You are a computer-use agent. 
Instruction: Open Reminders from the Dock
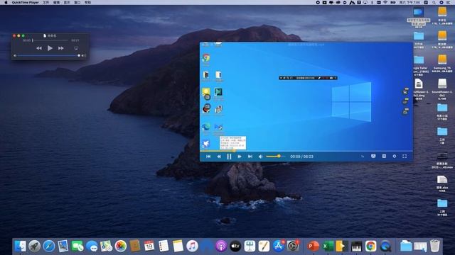pos(164,246)
